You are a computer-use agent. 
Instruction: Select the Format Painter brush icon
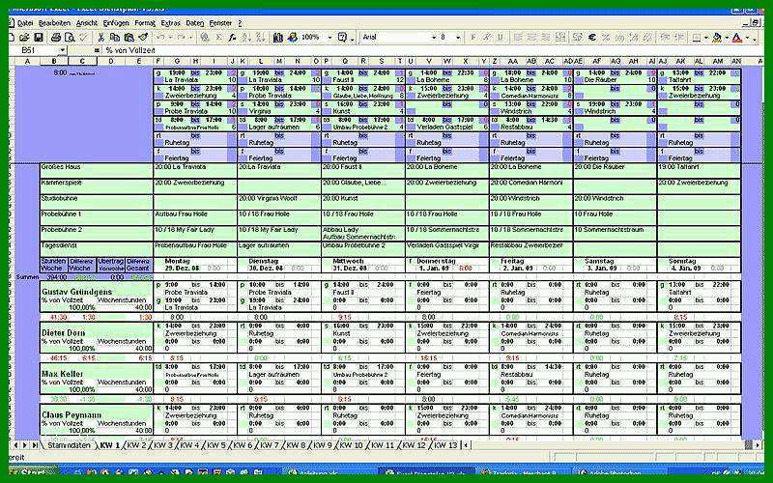point(143,38)
